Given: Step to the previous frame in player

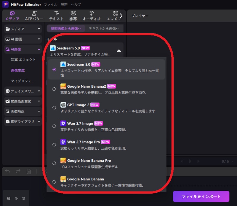Looking at the screenshot, I should (182, 161).
